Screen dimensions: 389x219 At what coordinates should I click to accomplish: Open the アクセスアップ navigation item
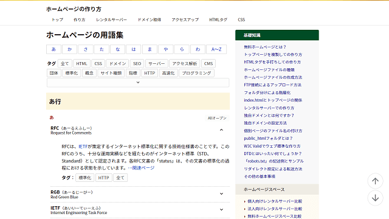tap(185, 19)
